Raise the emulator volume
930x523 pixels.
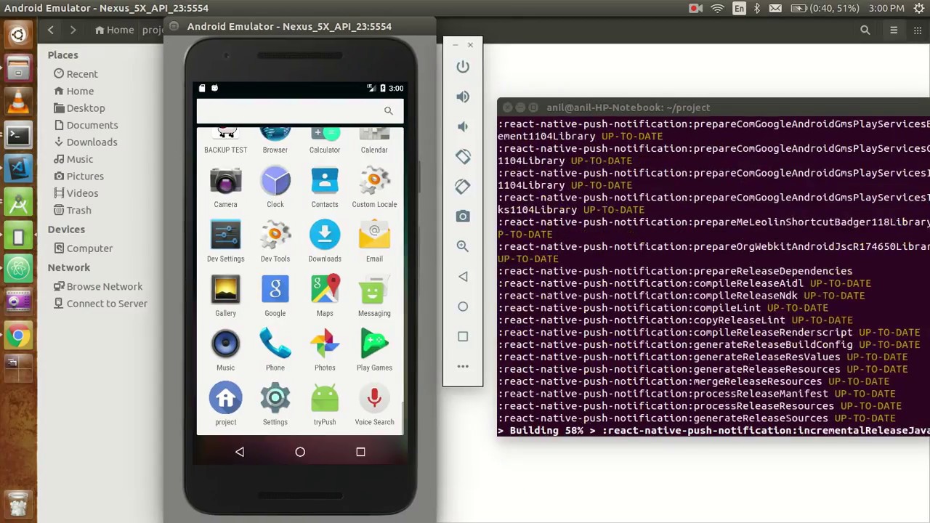[x=463, y=97]
